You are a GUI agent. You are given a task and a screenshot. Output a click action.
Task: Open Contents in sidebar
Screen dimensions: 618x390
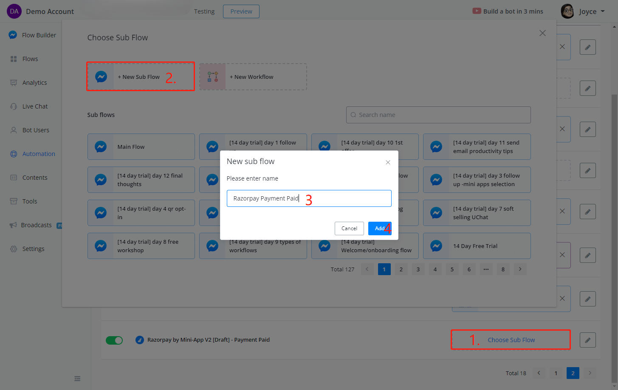point(29,178)
